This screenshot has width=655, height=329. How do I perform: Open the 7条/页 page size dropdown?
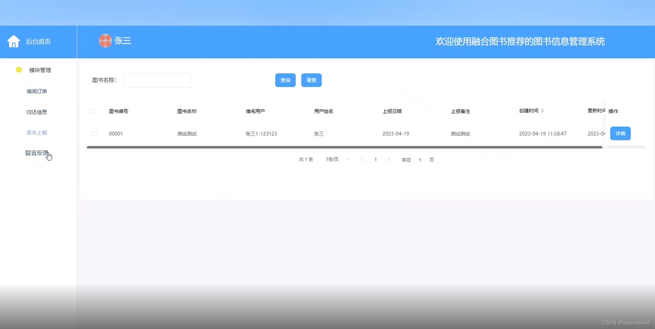click(336, 159)
